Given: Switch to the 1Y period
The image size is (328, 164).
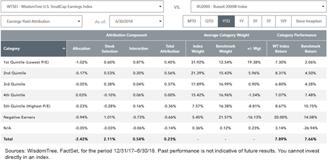Looking at the screenshot, I should pos(241,21).
